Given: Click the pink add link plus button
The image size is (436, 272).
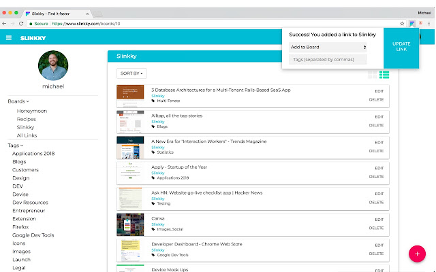Looking at the screenshot, I should (417, 254).
